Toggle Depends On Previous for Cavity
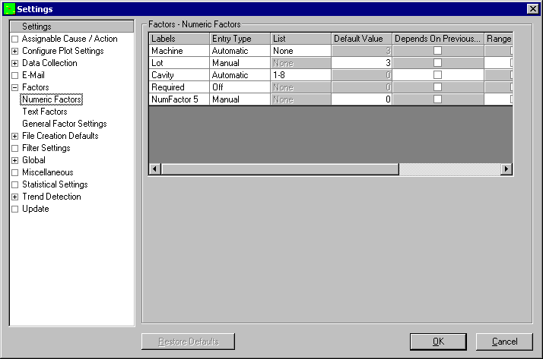The image size is (543, 359). 438,75
